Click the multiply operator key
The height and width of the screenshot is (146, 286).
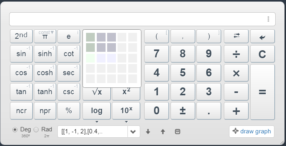[x=236, y=73]
